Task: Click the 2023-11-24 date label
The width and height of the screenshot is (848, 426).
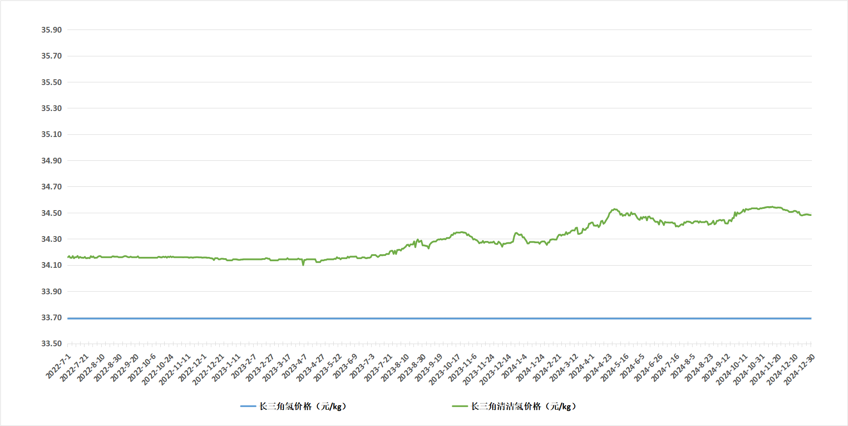Action: [x=479, y=369]
